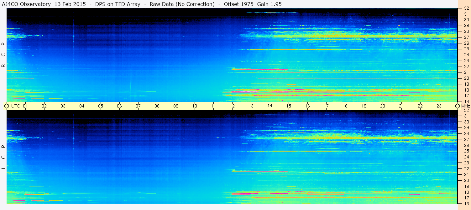Screen dimensions: 471x210
Task: Click the 12 hour mark on UTC axis
Action: pos(232,106)
